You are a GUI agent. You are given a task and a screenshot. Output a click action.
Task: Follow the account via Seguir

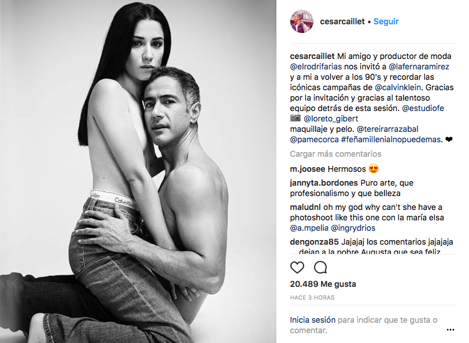pyautogui.click(x=386, y=21)
